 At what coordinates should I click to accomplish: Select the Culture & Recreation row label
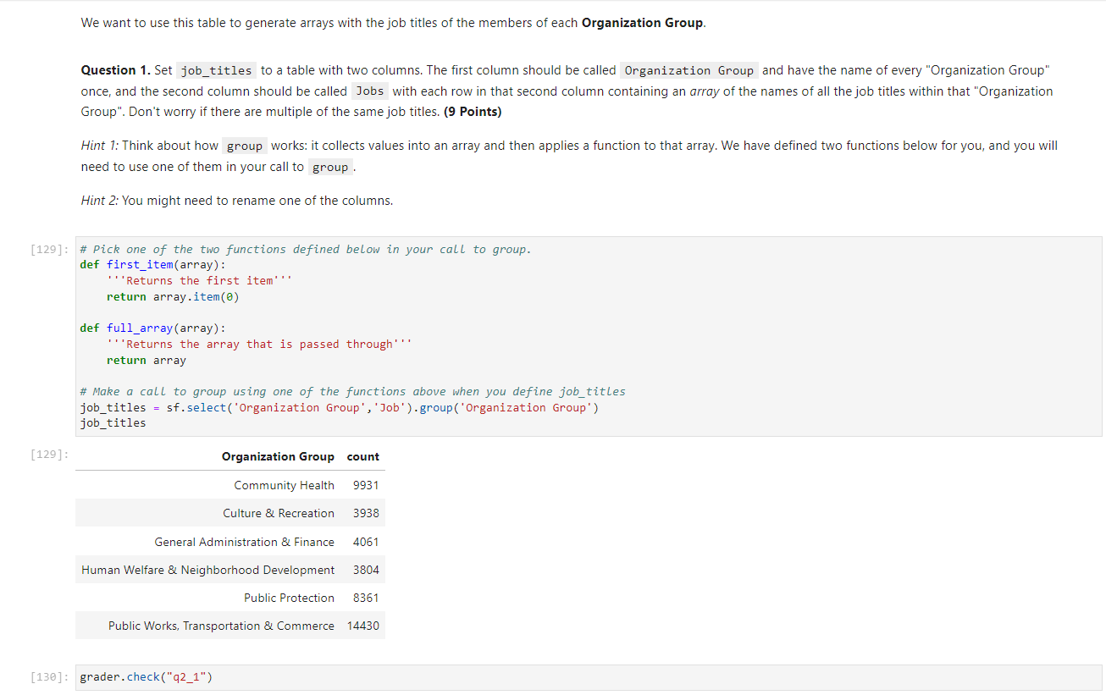279,513
